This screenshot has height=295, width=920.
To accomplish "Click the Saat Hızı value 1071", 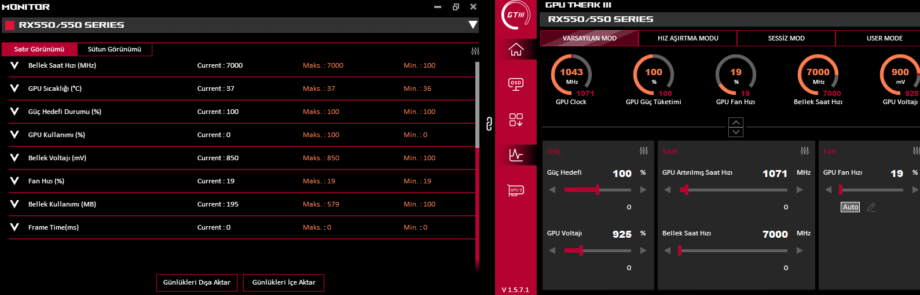I will [x=775, y=174].
